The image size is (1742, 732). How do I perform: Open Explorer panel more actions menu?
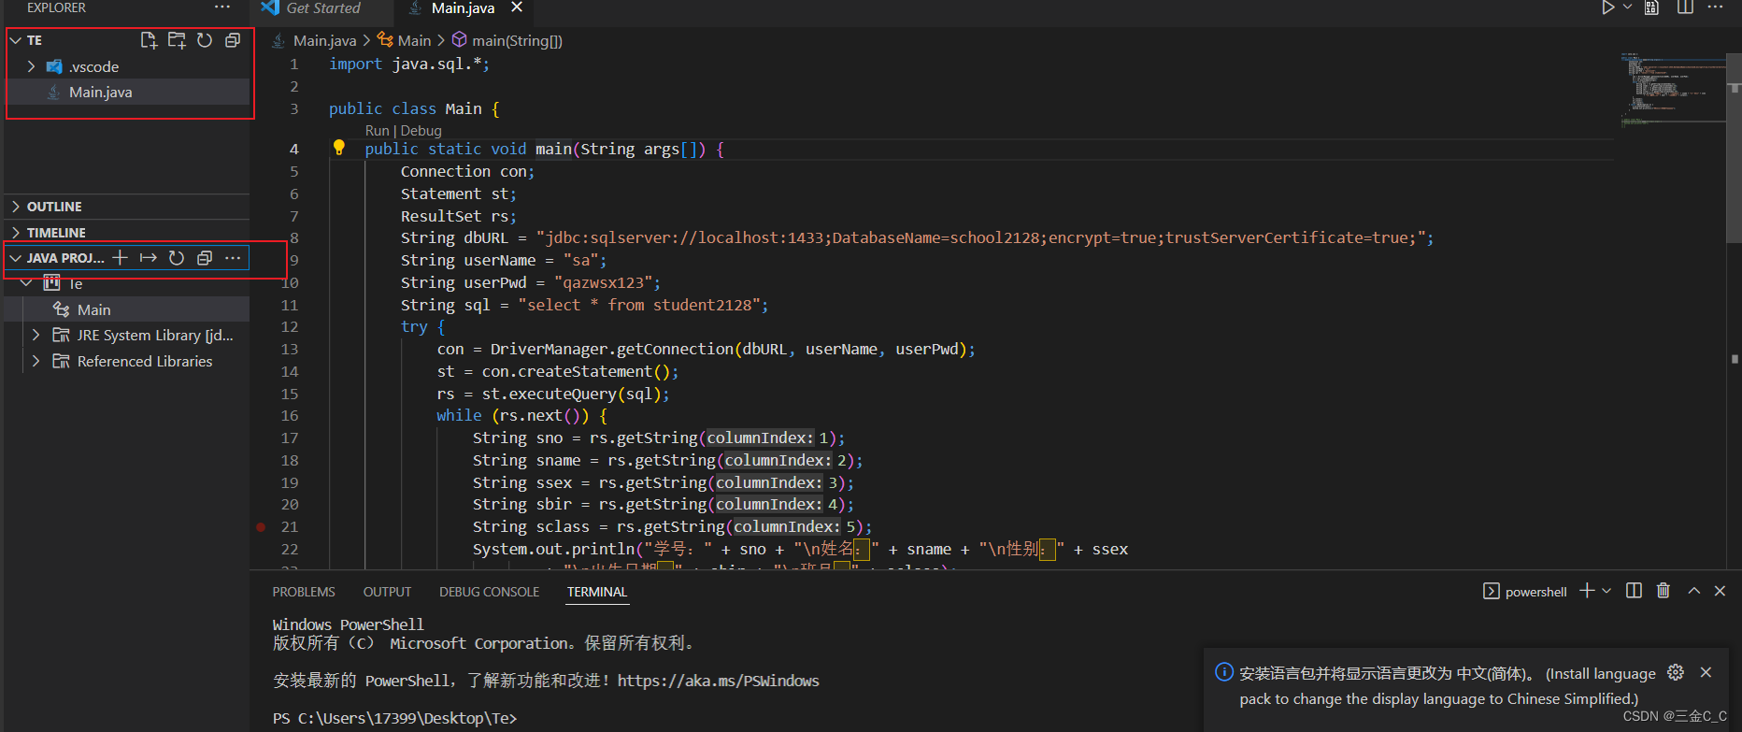[222, 7]
